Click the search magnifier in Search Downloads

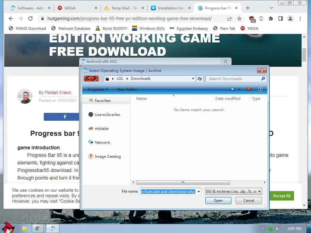pos(263,79)
